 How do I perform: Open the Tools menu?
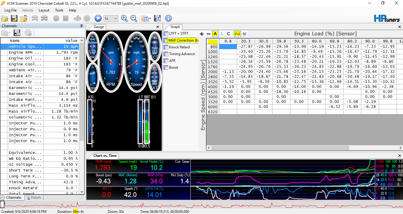[x=59, y=10]
